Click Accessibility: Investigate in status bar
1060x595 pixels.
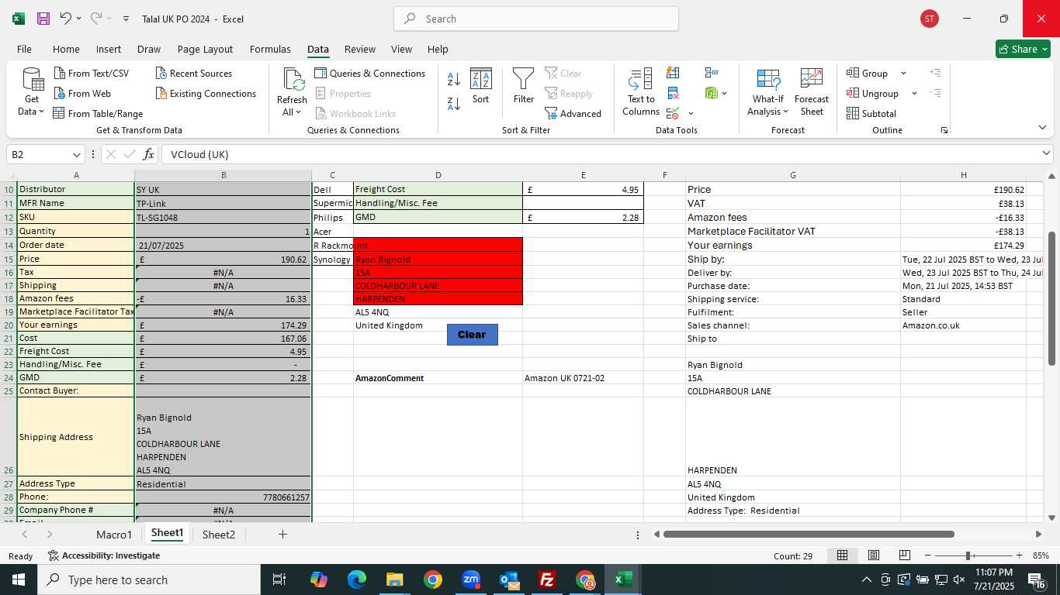click(x=104, y=555)
